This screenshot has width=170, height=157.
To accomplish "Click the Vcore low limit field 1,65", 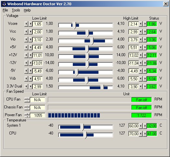I will click(38, 24).
